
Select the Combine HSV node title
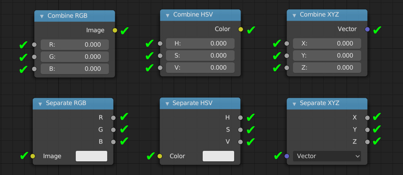pyautogui.click(x=193, y=14)
